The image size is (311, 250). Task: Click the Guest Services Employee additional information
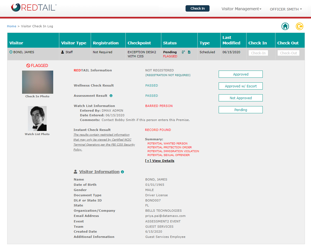click(x=165, y=237)
